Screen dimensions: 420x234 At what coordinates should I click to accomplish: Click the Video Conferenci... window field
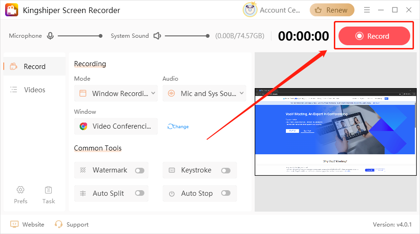click(116, 126)
